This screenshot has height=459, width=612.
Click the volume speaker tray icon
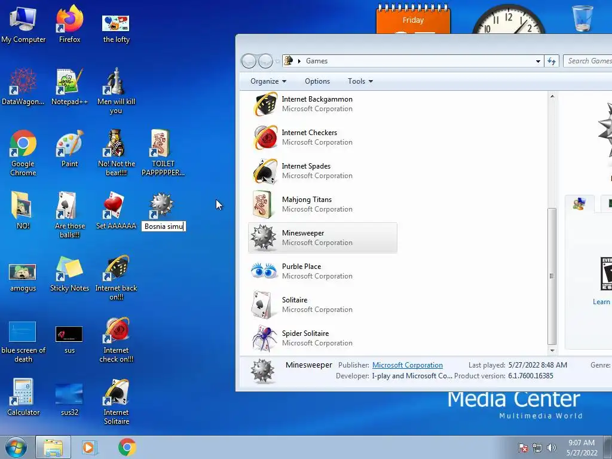tap(552, 448)
